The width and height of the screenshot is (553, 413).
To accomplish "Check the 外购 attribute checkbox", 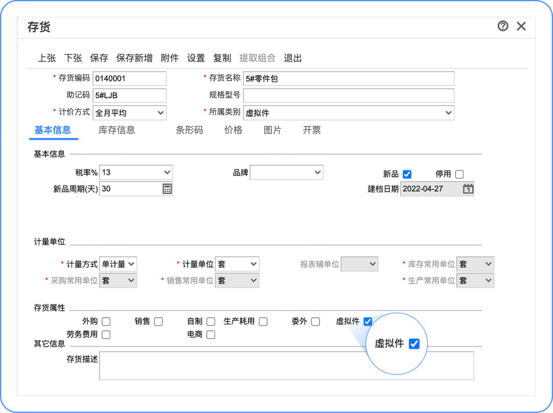I will (x=106, y=321).
